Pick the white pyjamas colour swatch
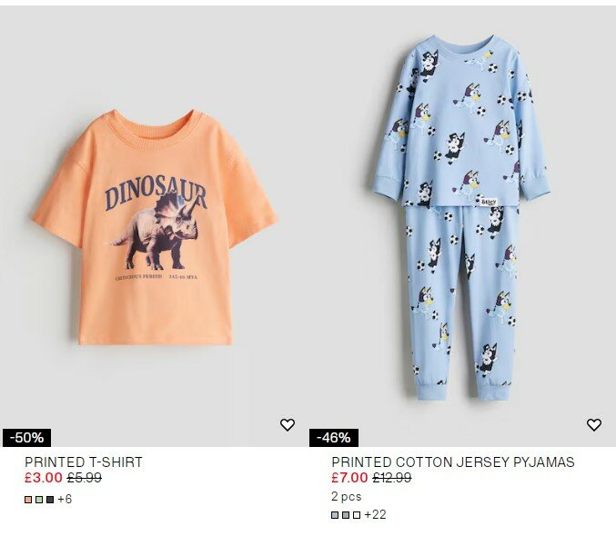Screen dimensions: 616x536 pyautogui.click(x=357, y=515)
